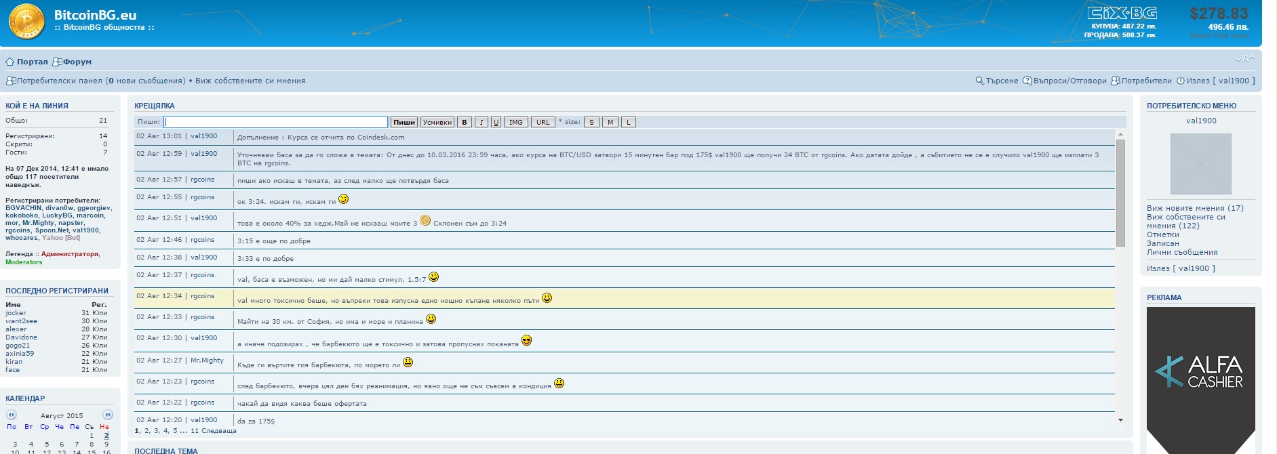The height and width of the screenshot is (454, 1277).
Task: Open Записан in user menu
Action: [1163, 243]
